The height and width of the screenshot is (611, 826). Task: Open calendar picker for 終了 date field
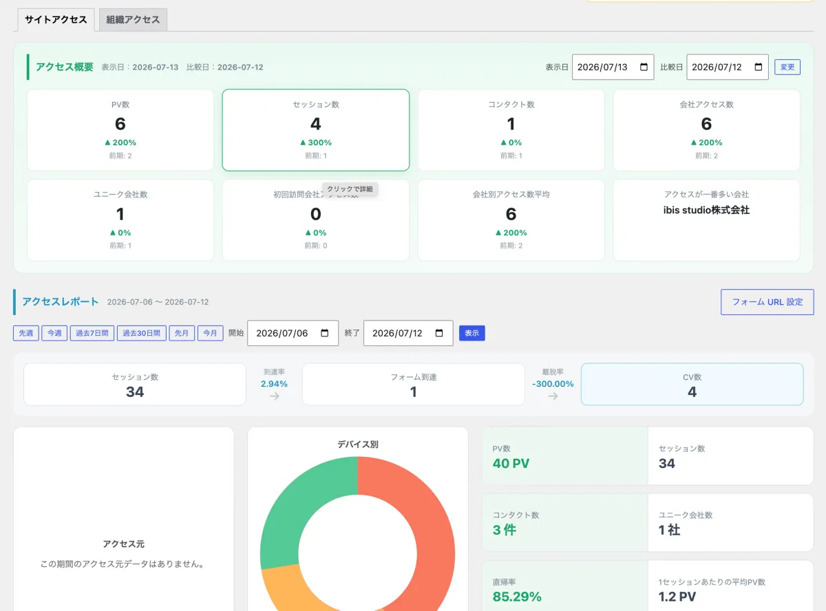point(439,333)
